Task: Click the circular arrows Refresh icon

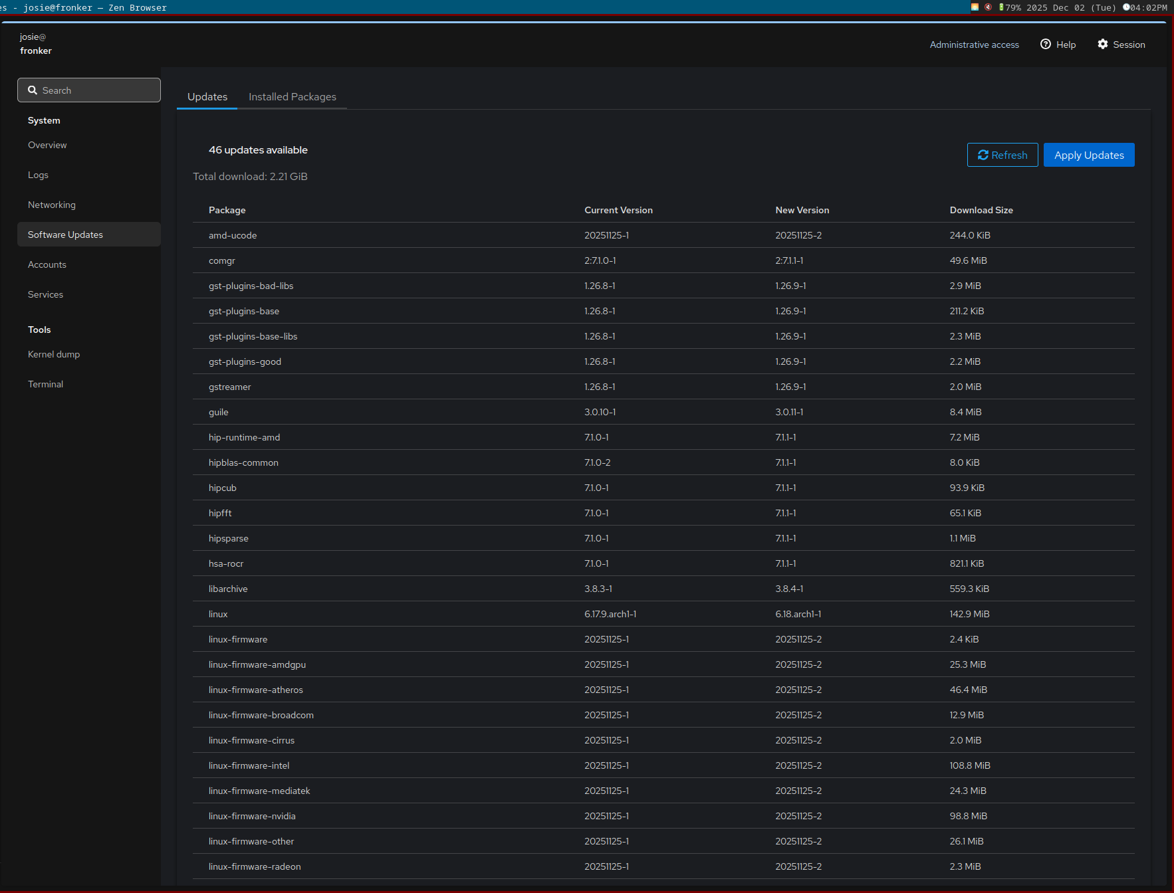Action: point(983,155)
